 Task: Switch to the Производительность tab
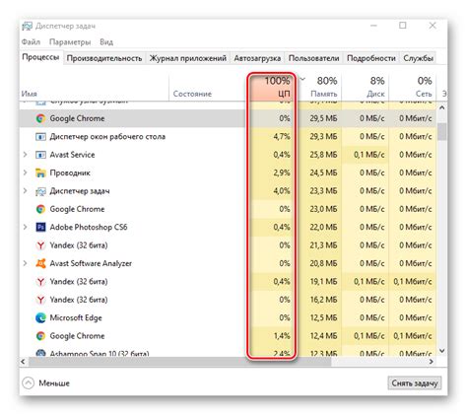(104, 58)
